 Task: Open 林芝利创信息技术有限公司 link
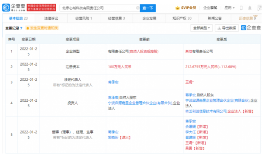(x=206, y=111)
